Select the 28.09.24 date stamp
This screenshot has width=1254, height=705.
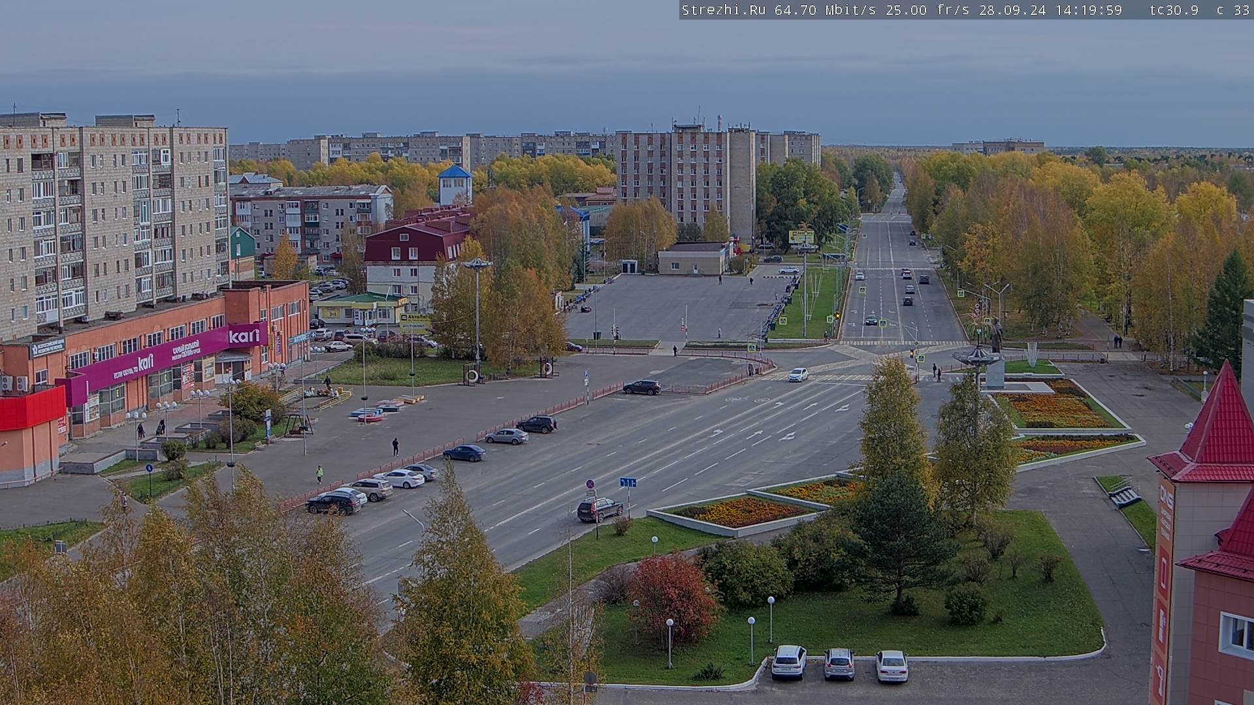click(x=1012, y=10)
